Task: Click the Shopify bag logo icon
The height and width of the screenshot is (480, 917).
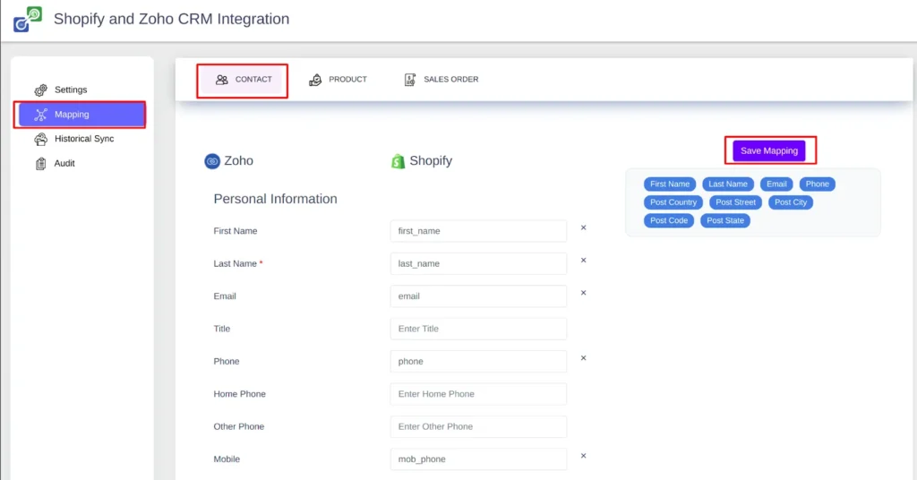Action: (398, 161)
